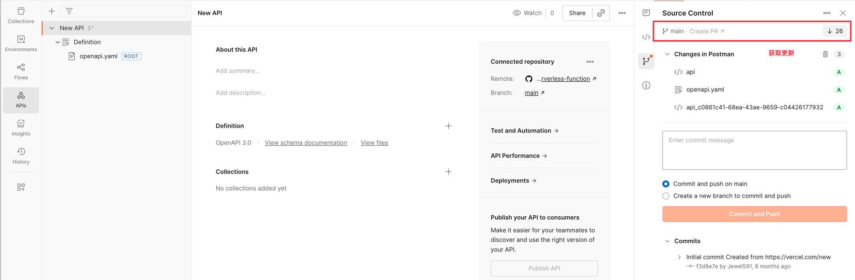The image size is (855, 280).
Task: Click the Commit and Push button
Action: (x=754, y=214)
